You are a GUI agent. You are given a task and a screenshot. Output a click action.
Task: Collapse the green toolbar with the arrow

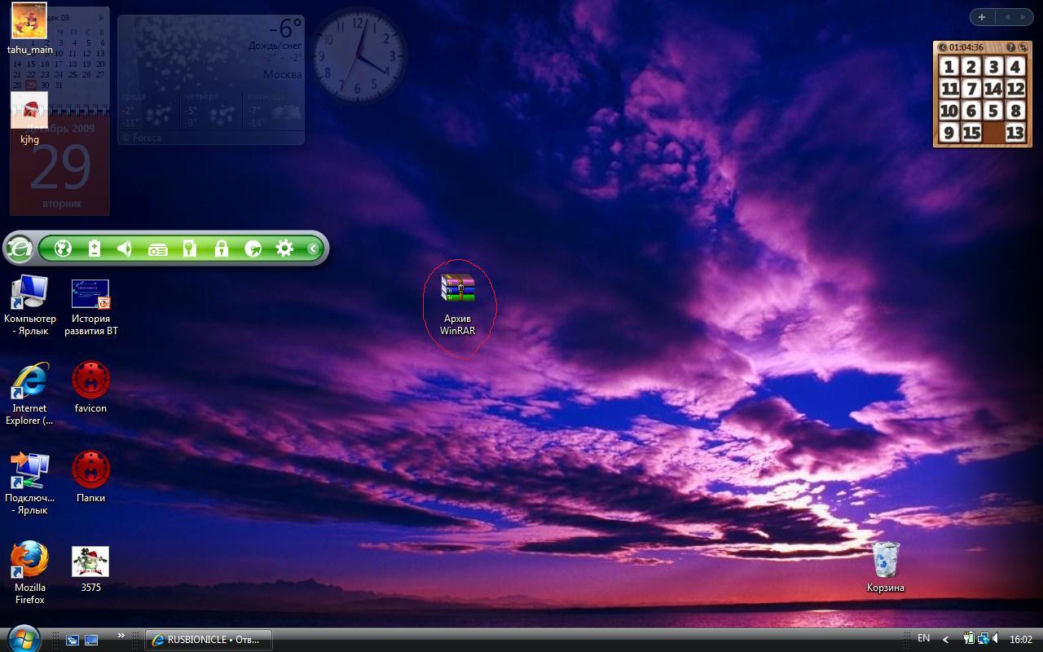[313, 249]
